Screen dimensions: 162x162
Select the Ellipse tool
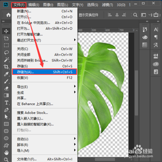6,138
